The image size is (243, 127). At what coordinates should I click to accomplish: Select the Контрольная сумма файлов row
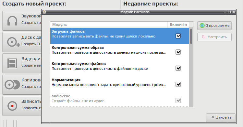(119, 68)
